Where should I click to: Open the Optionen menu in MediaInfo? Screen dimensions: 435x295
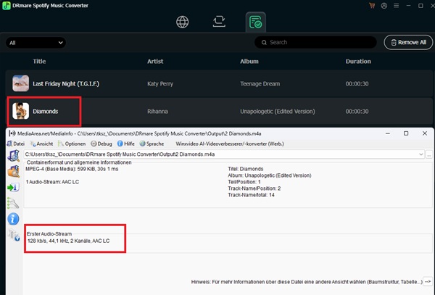point(72,144)
